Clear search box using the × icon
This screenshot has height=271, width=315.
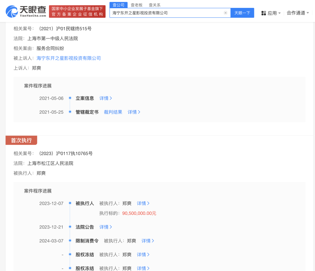click(225, 13)
